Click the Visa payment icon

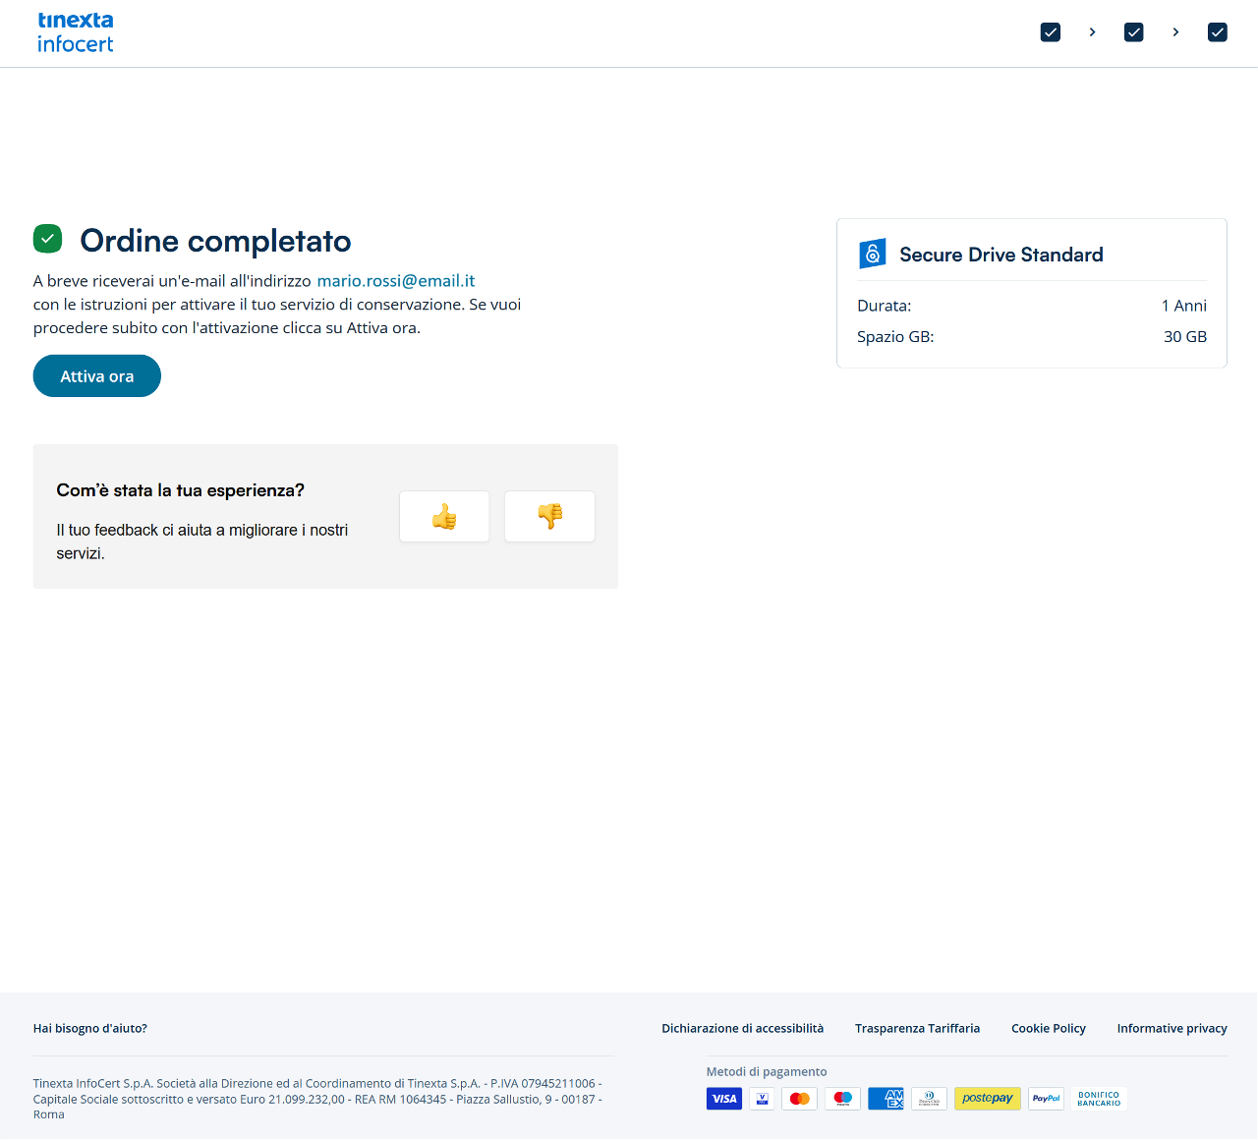coord(724,1099)
